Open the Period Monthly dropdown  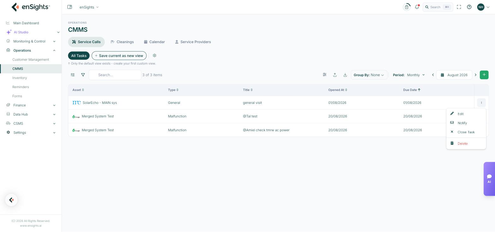click(409, 75)
